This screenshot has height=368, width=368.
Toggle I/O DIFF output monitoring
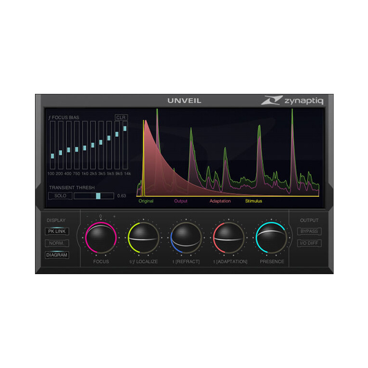[x=309, y=243]
